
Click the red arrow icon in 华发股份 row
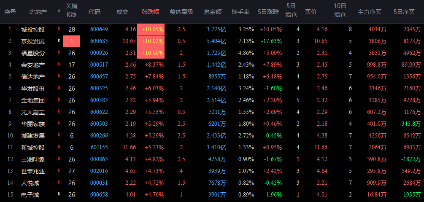coord(59,88)
